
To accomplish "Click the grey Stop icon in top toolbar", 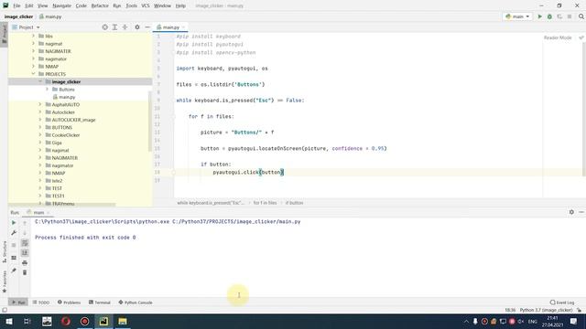I will [570, 16].
